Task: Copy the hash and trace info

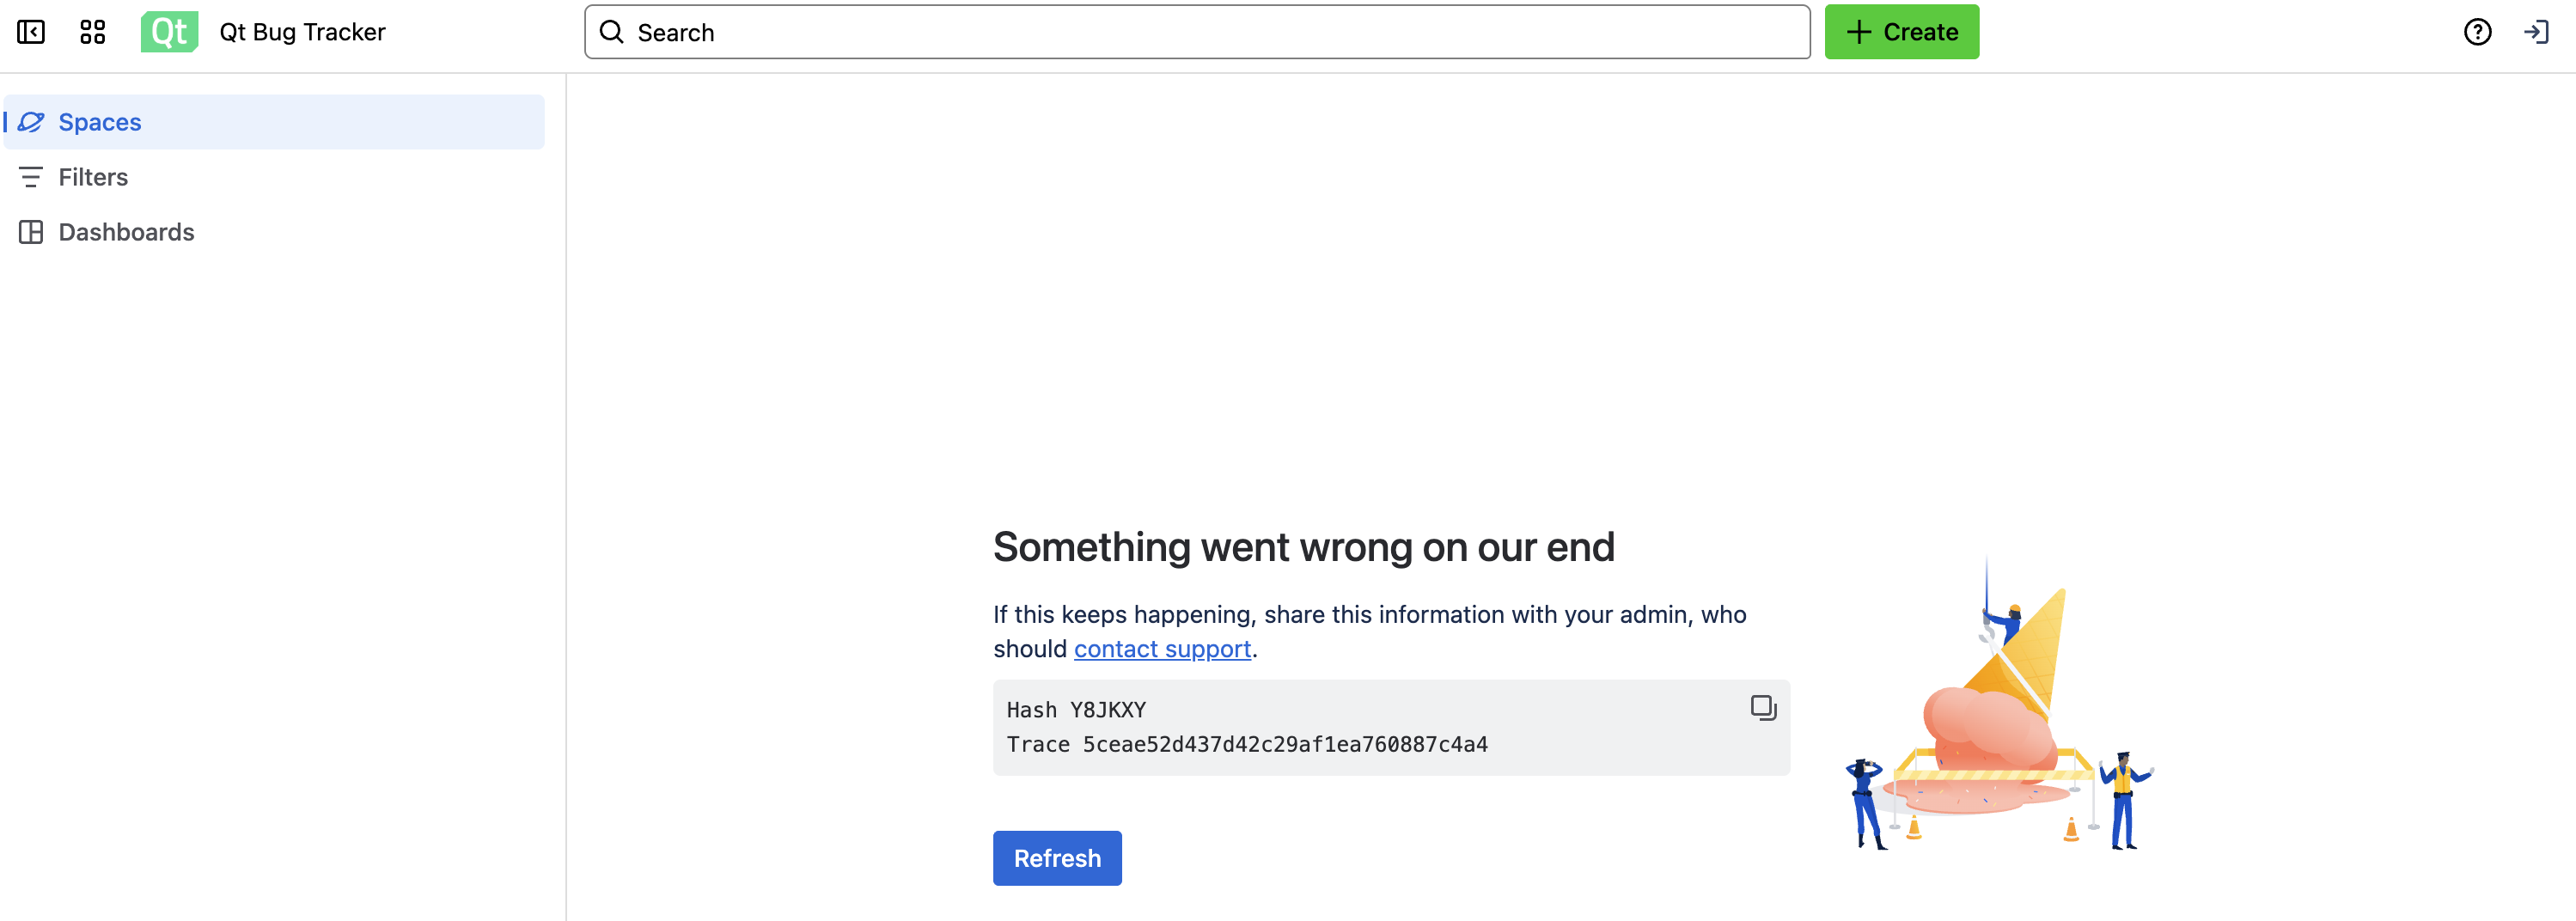Action: click(x=1763, y=708)
